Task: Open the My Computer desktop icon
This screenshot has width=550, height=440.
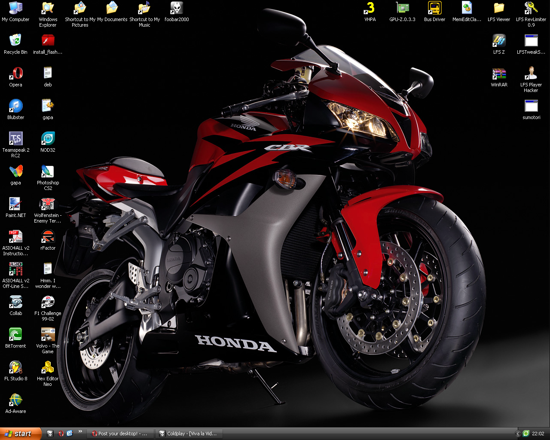Action: click(15, 12)
